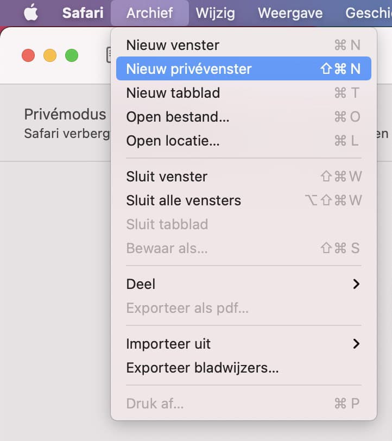
Task: Click the Deel submenu arrow chevron
Action: [x=356, y=284]
